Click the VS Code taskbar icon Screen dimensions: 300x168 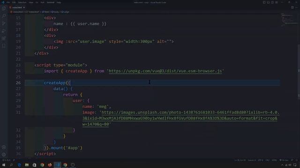coord(57,165)
